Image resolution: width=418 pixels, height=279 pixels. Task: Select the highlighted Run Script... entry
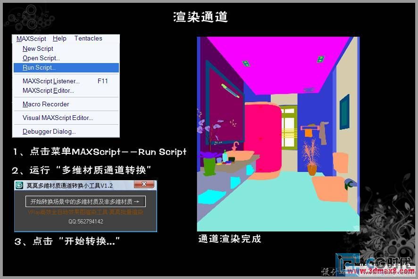66,68
